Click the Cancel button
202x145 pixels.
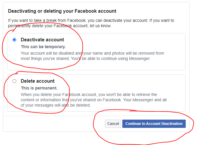[113, 124]
